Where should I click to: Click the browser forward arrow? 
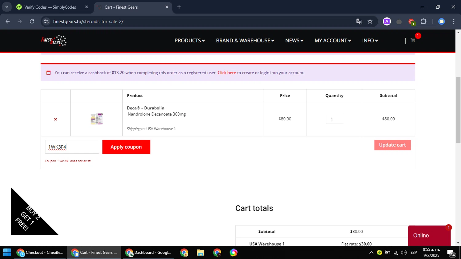20,22
